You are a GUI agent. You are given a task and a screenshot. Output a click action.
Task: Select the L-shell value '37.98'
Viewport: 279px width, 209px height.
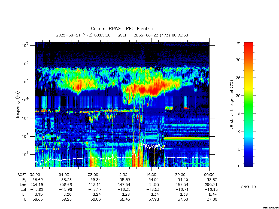pos(154,199)
